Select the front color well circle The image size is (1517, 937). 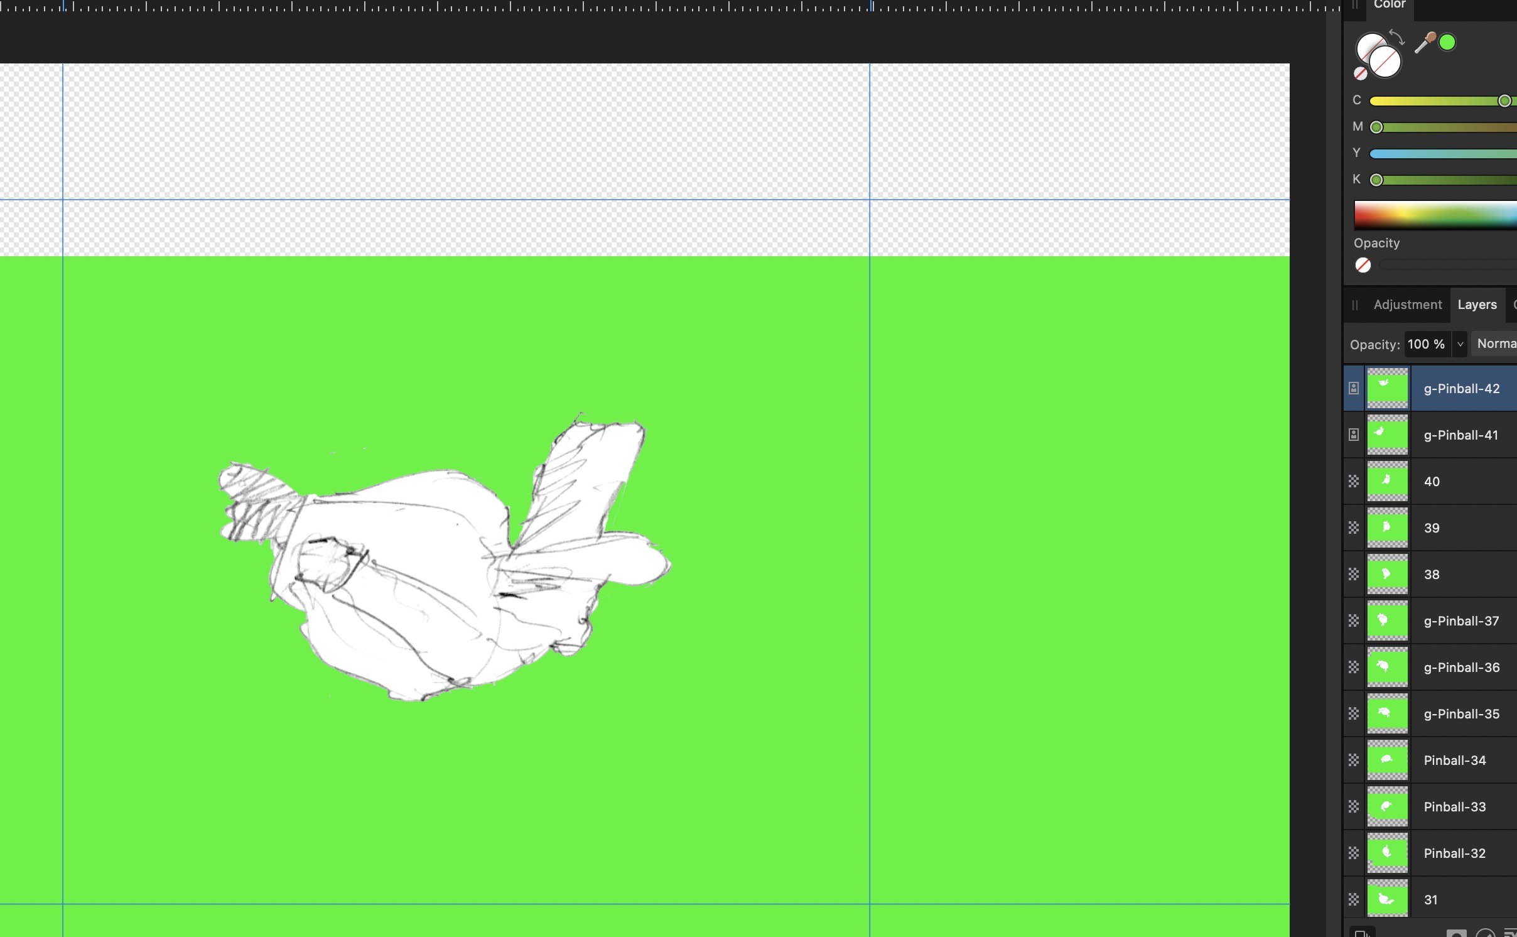1385,62
